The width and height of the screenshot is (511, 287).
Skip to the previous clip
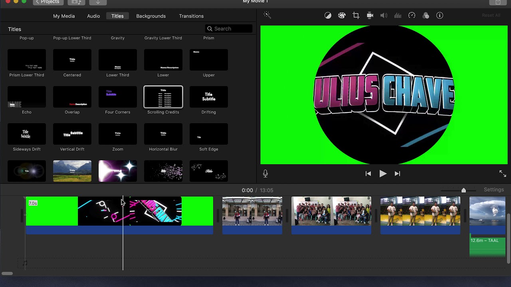pos(368,173)
